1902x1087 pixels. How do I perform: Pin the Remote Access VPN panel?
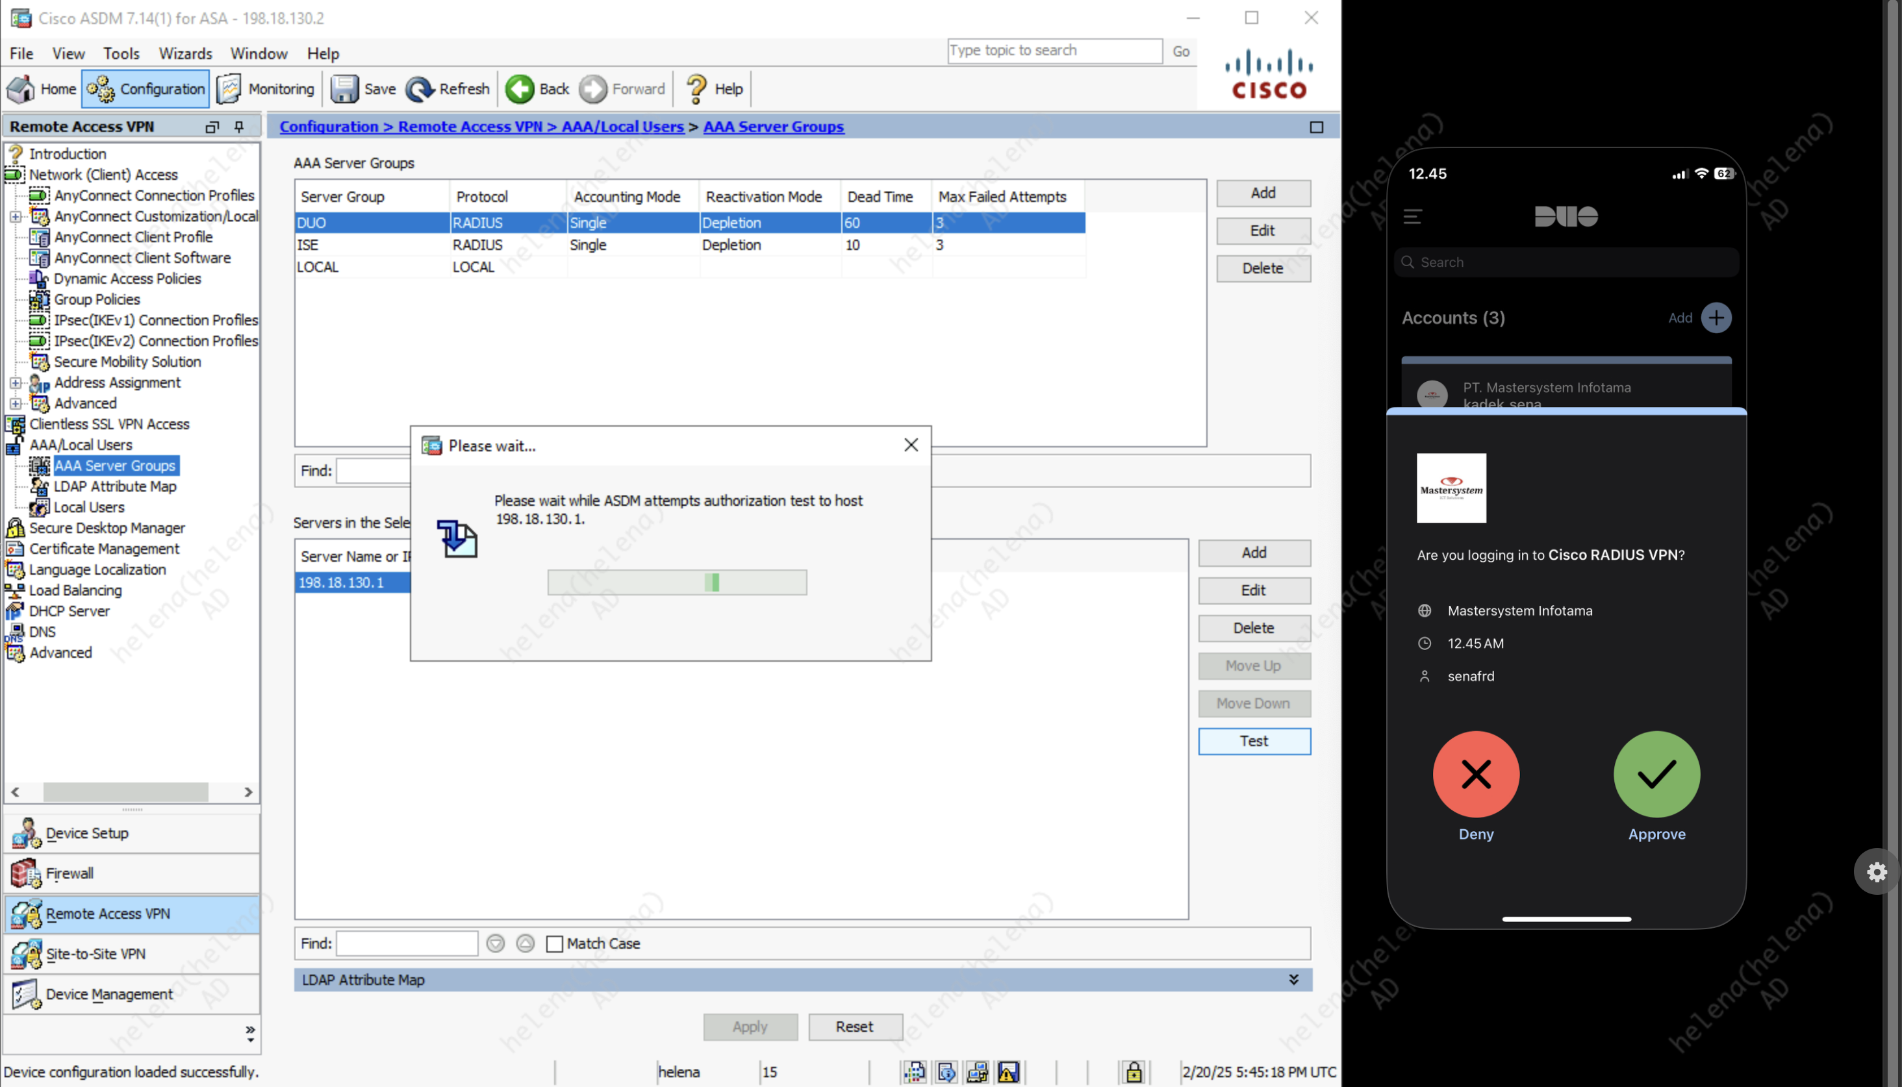pos(239,127)
